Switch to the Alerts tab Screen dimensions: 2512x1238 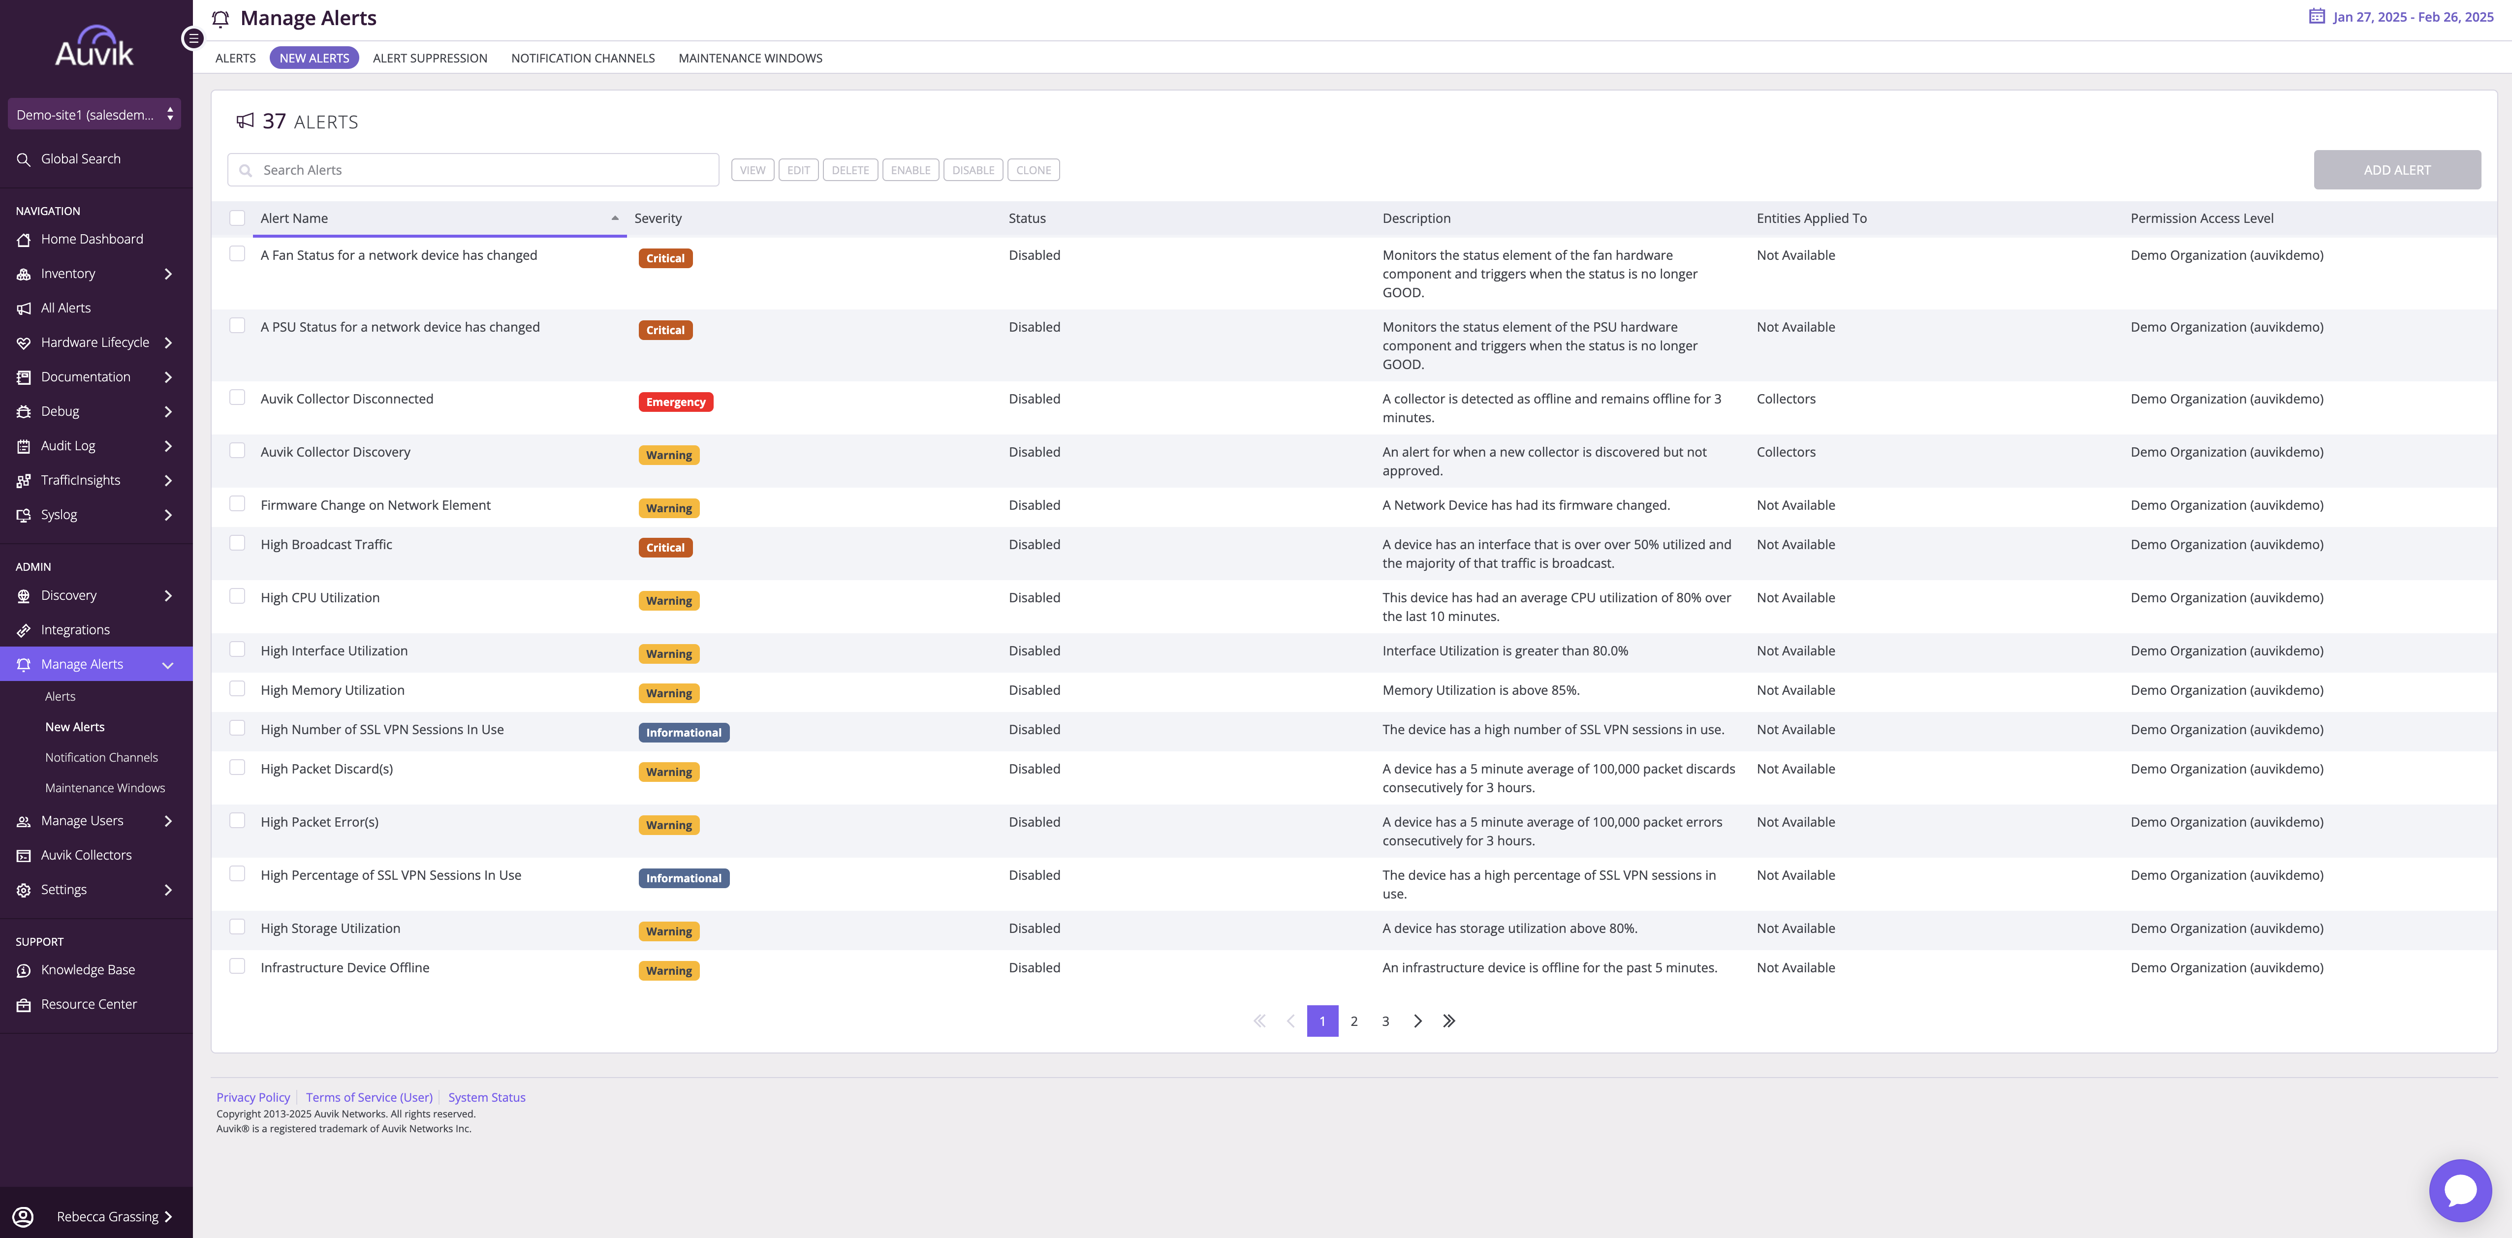[236, 59]
